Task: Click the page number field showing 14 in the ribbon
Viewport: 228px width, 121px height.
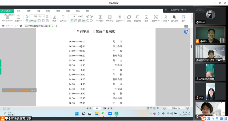Action: tap(74, 16)
